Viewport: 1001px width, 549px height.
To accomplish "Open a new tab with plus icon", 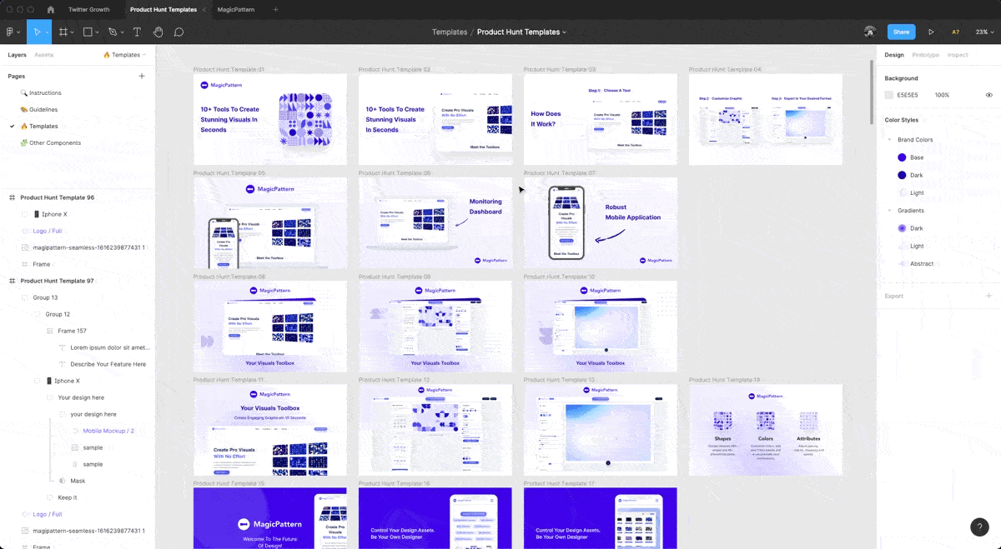I will tap(276, 9).
